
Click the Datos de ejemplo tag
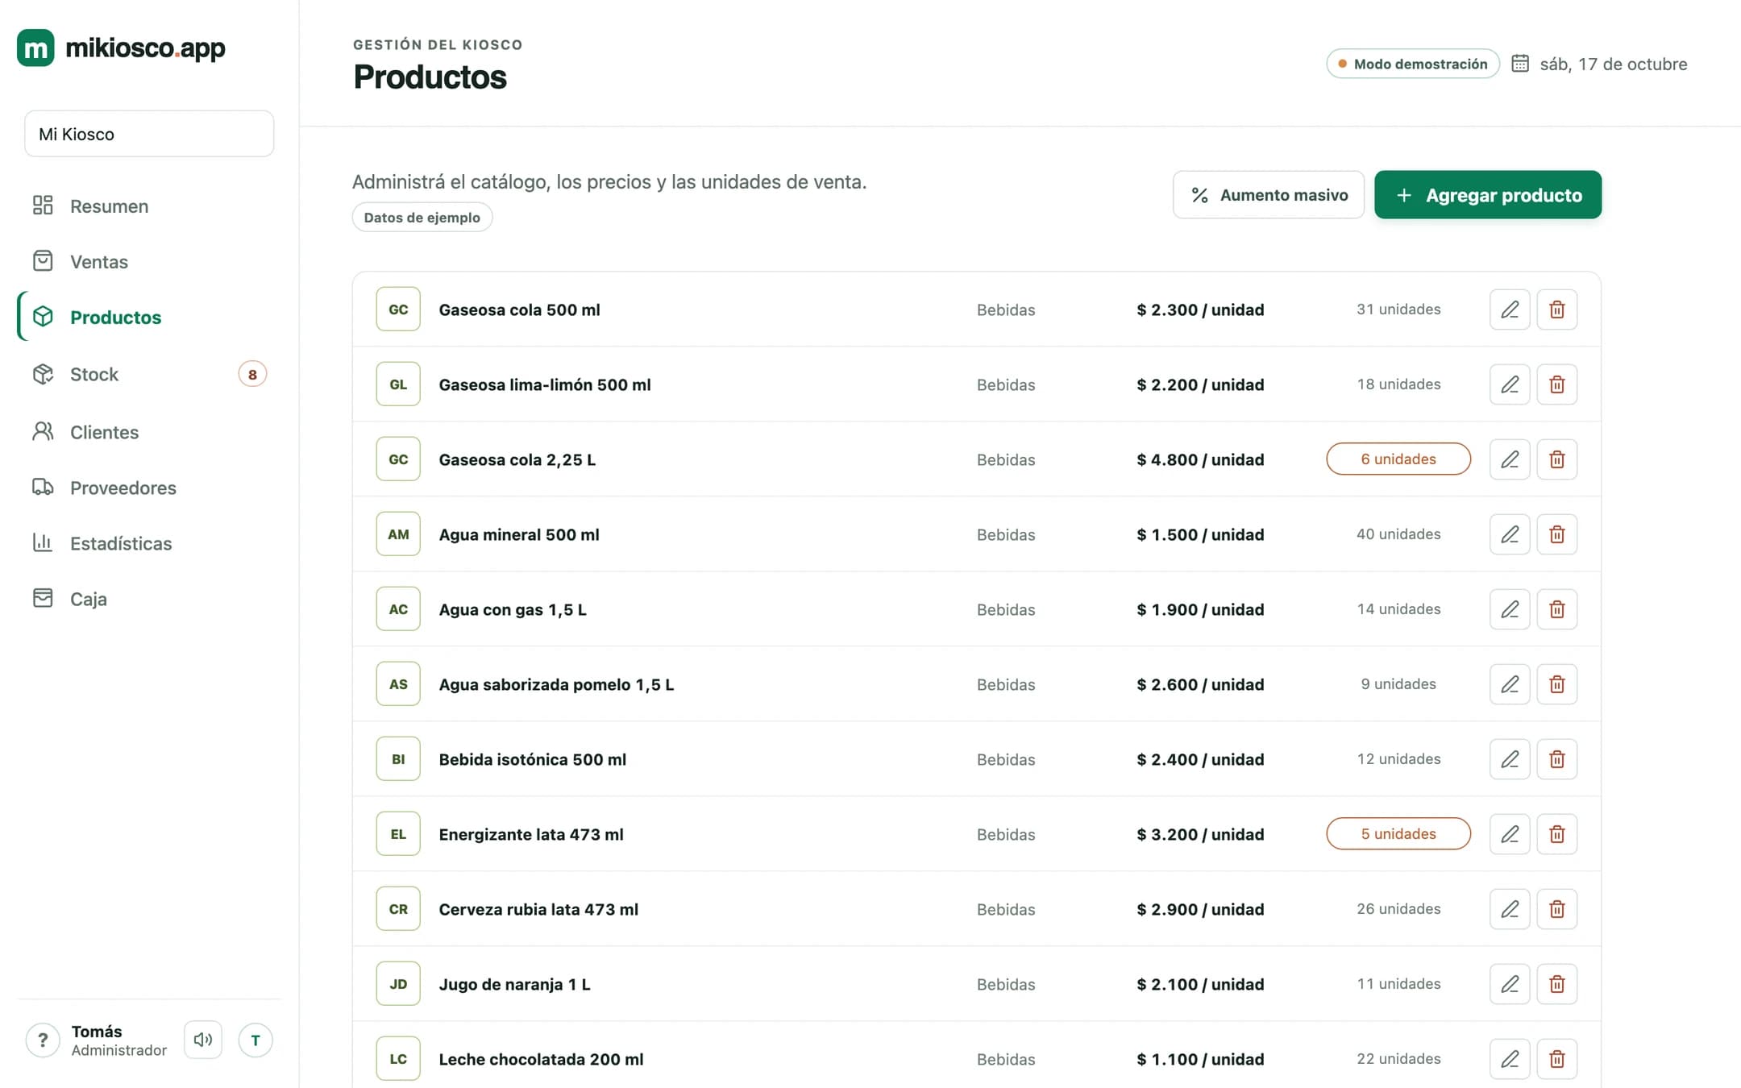(x=422, y=217)
